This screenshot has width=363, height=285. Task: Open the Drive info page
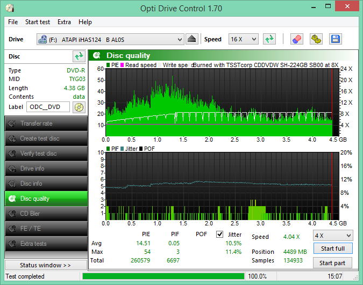pyautogui.click(x=46, y=169)
